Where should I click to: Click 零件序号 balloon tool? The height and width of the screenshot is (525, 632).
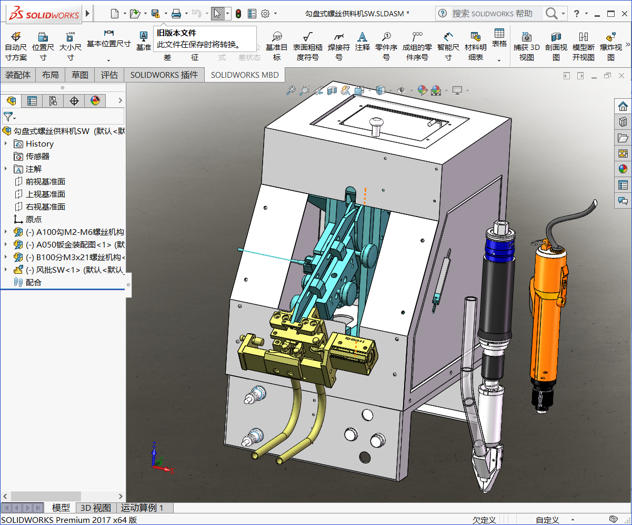pyautogui.click(x=386, y=46)
